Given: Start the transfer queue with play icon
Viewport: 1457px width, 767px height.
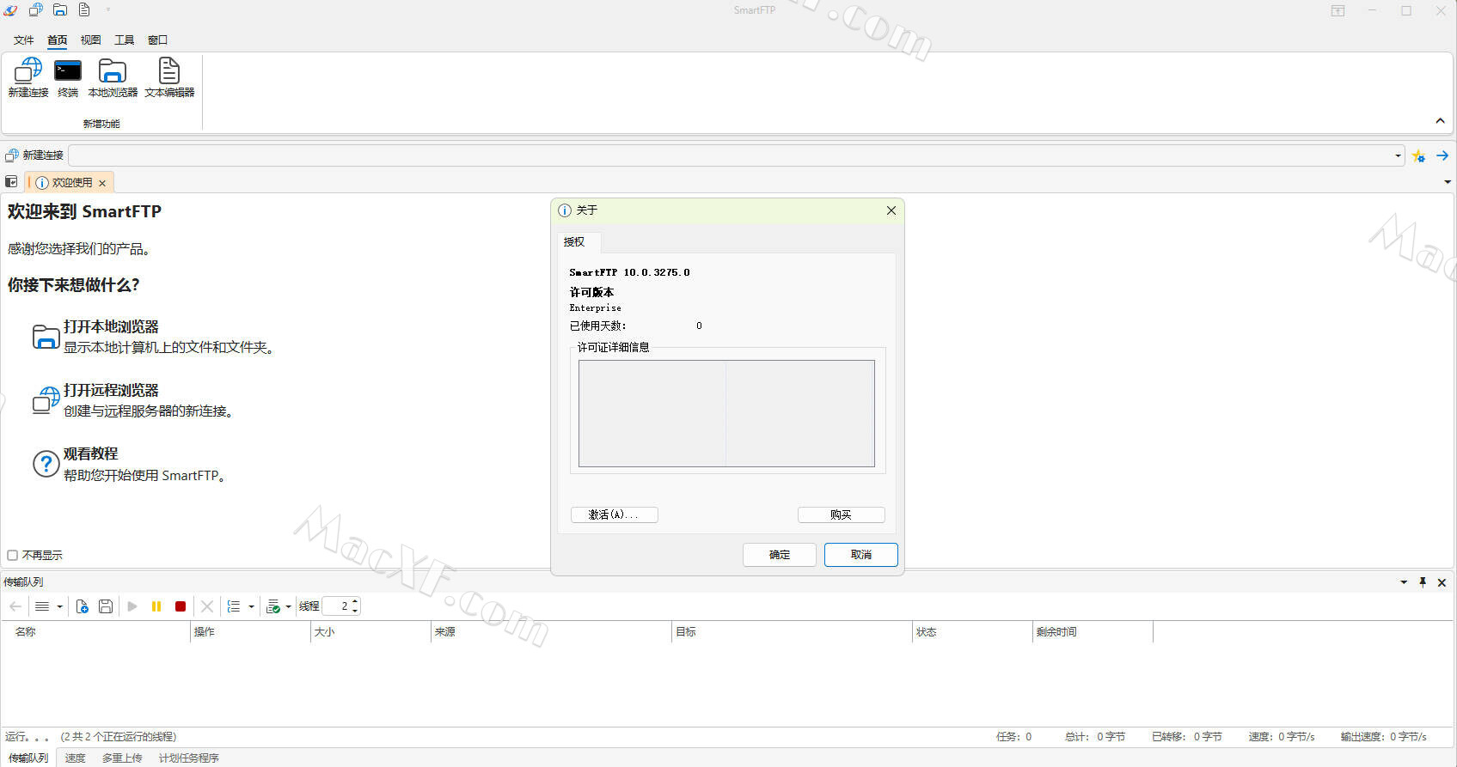Looking at the screenshot, I should coord(132,606).
